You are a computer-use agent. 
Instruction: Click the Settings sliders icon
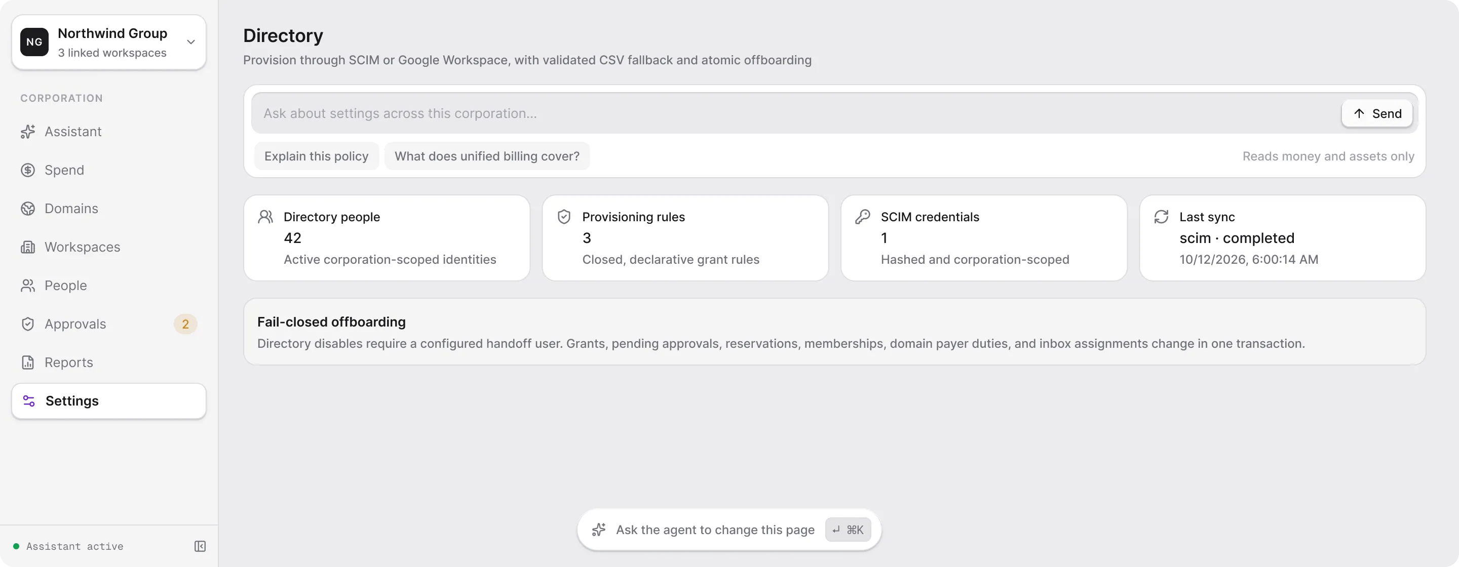click(29, 401)
